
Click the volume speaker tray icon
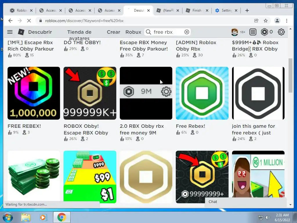coord(268,217)
